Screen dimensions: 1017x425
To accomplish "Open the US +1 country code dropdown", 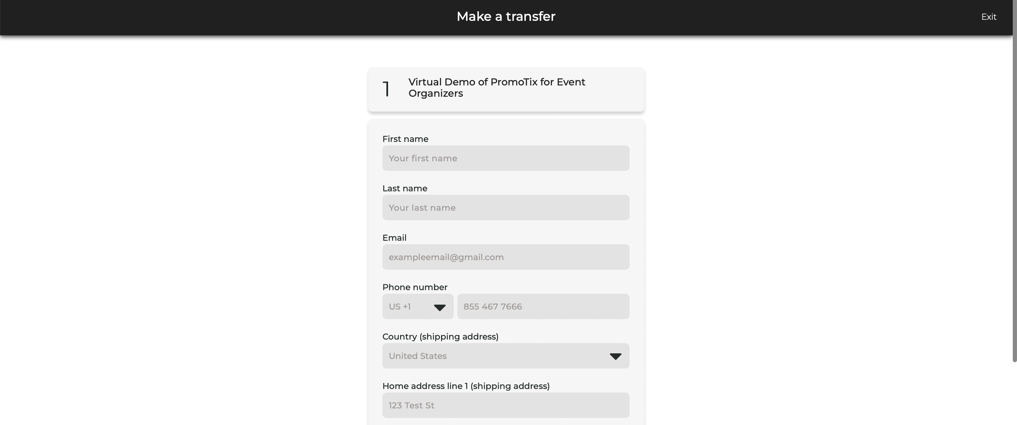I will pos(417,306).
